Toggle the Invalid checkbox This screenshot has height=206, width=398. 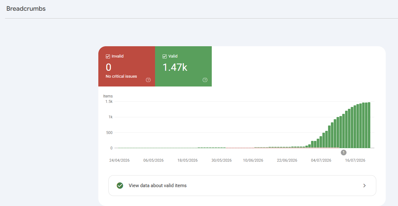pos(108,57)
